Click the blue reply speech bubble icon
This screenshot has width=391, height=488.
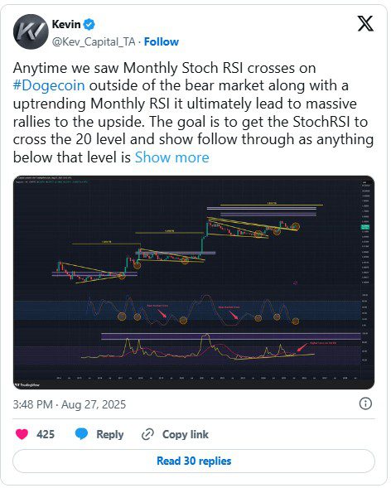pyautogui.click(x=81, y=433)
